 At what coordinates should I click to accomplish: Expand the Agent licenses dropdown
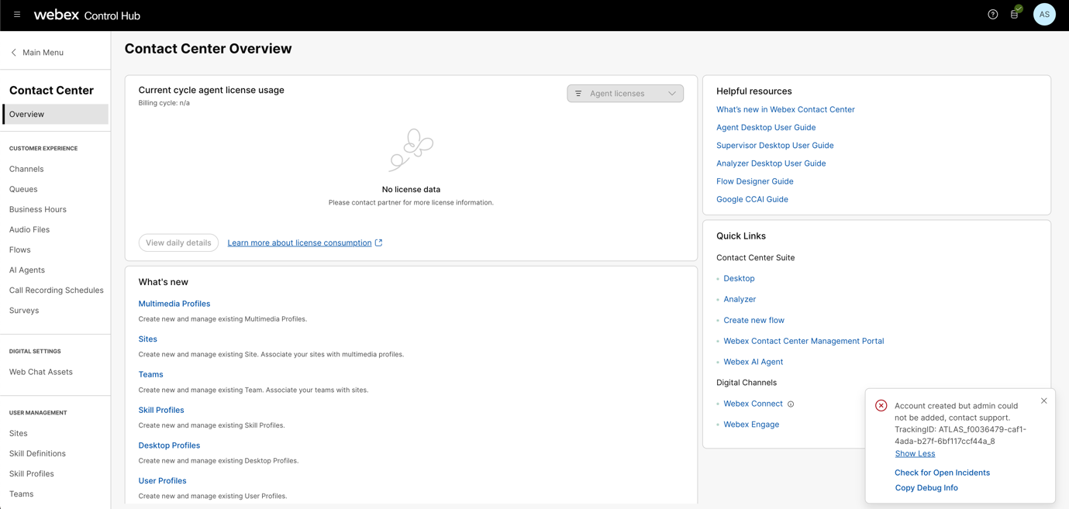click(625, 94)
